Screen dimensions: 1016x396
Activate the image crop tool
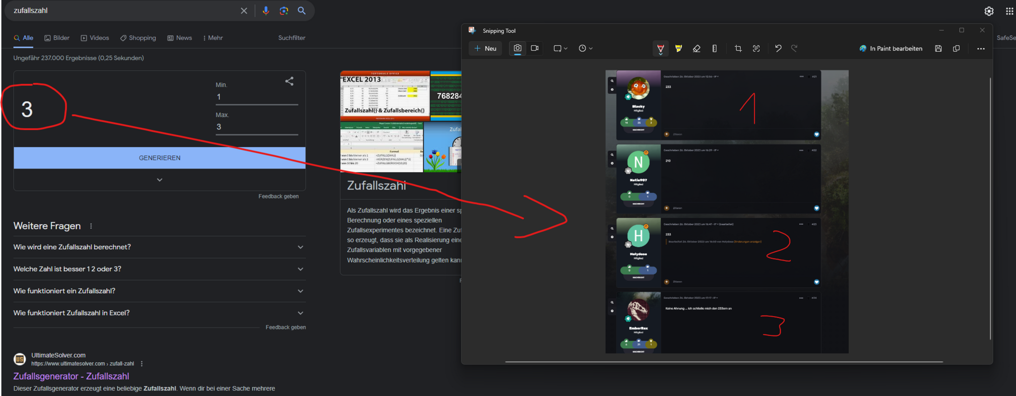tap(738, 49)
